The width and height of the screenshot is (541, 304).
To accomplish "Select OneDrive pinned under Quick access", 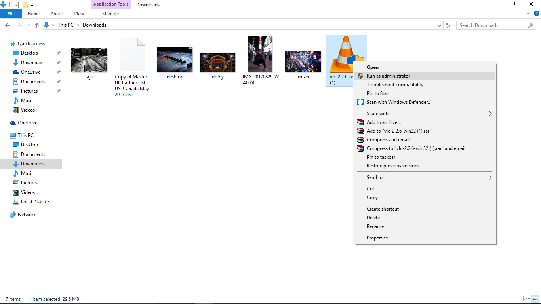I will pos(30,72).
